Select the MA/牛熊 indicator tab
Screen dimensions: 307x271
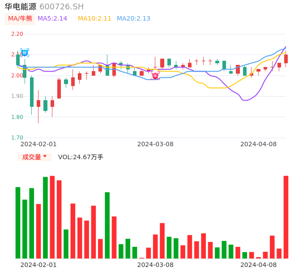pyautogui.click(x=20, y=19)
